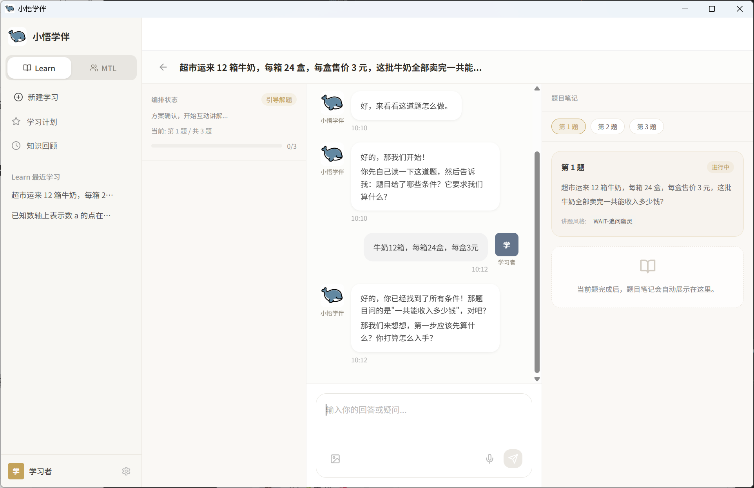Viewport: 754px width, 488px height.
Task: Switch to the MTL tab
Action: (103, 68)
